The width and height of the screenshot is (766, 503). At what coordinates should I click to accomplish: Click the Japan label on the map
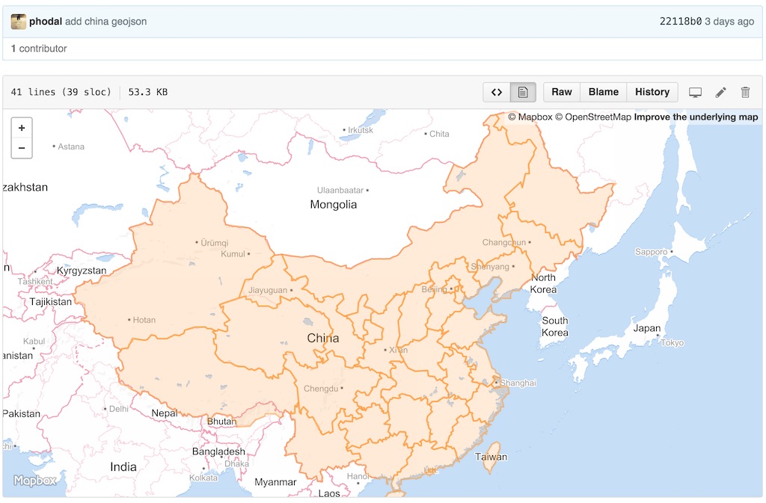647,328
